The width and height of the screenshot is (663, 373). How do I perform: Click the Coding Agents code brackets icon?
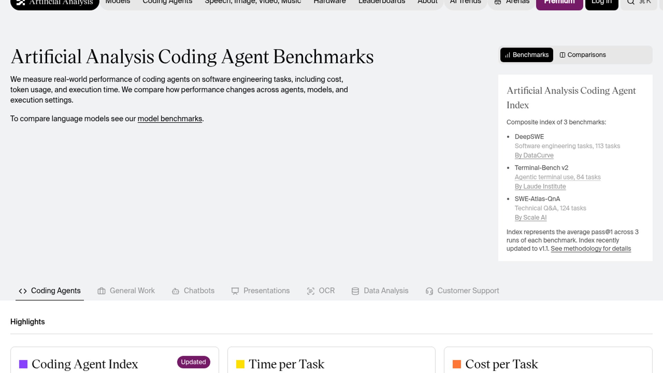pos(23,291)
